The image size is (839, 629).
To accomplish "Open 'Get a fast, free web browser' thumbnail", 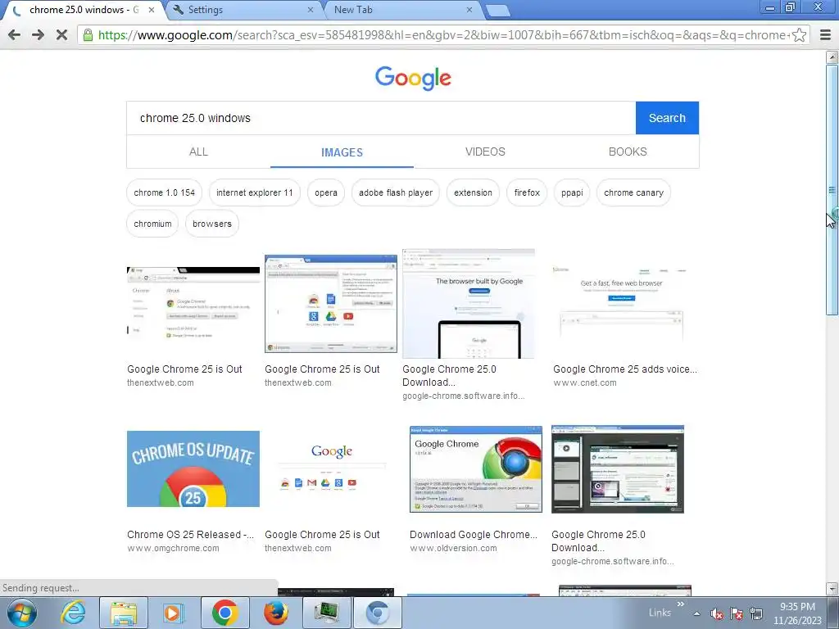I will (x=619, y=303).
